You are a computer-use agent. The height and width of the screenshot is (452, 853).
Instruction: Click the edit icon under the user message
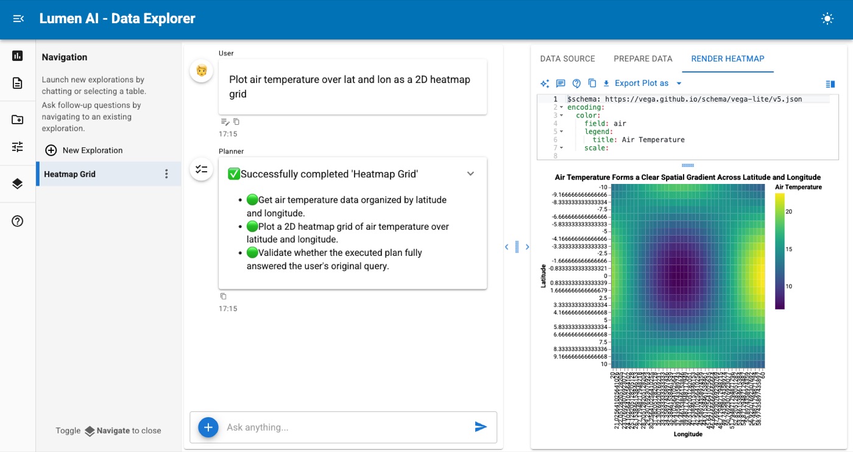225,122
